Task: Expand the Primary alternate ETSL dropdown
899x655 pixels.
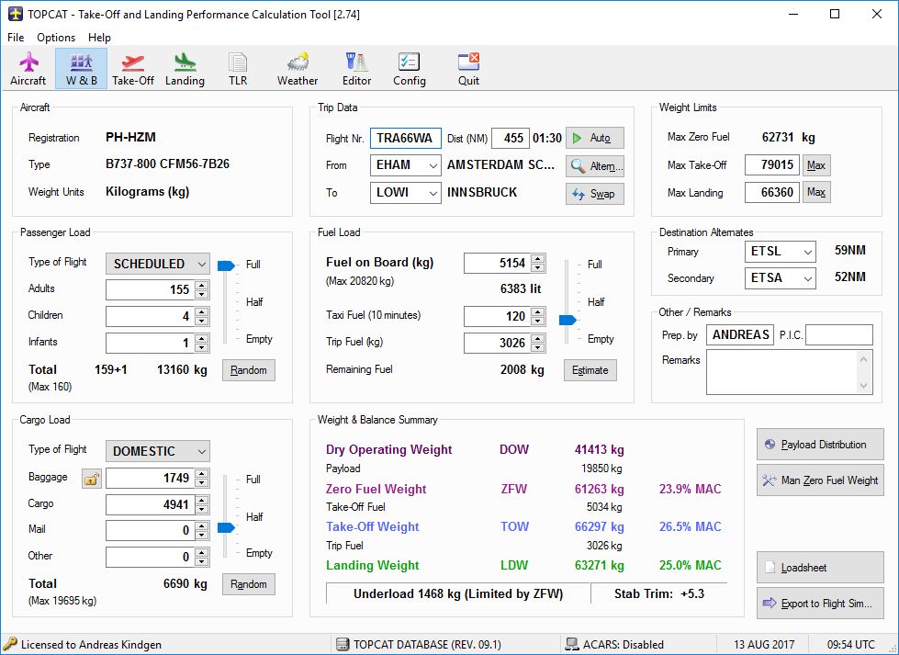Action: point(807,252)
